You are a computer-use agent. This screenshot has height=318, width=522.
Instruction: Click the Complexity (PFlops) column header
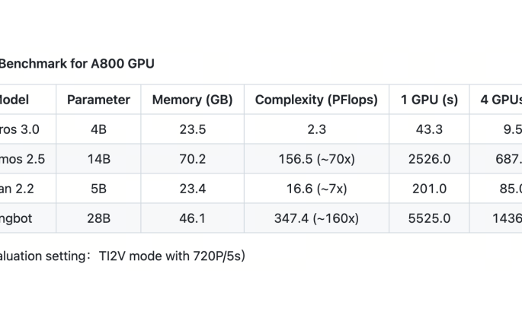click(x=316, y=100)
